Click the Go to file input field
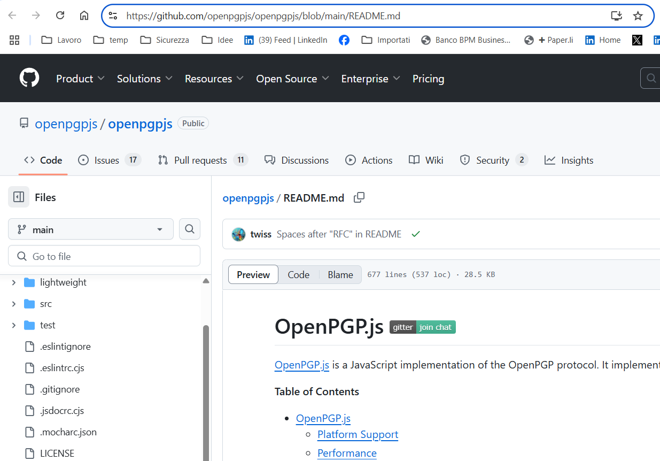660x461 pixels. (x=104, y=256)
